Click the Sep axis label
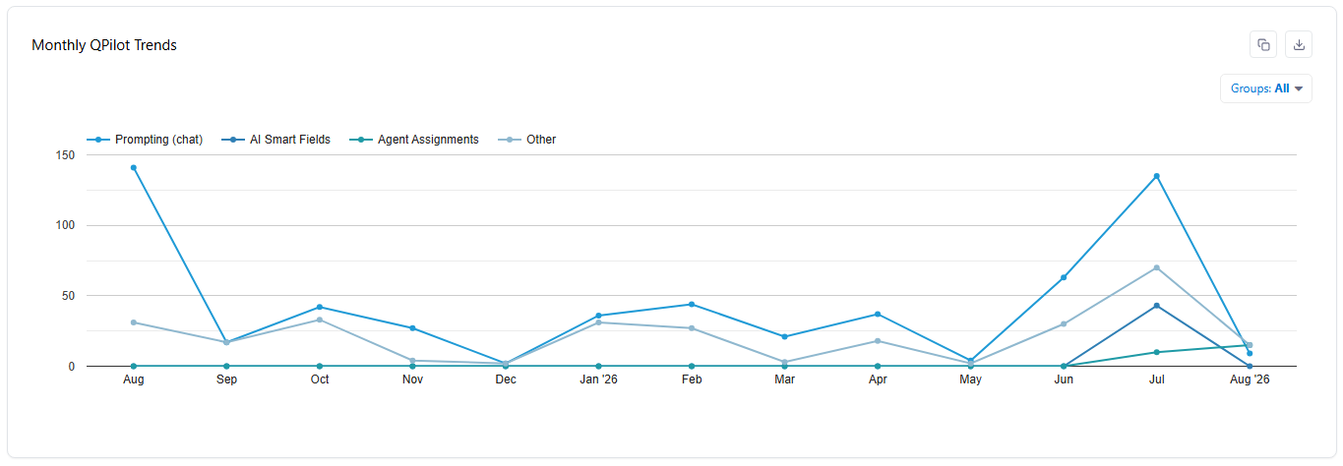1343x466 pixels. pos(226,379)
